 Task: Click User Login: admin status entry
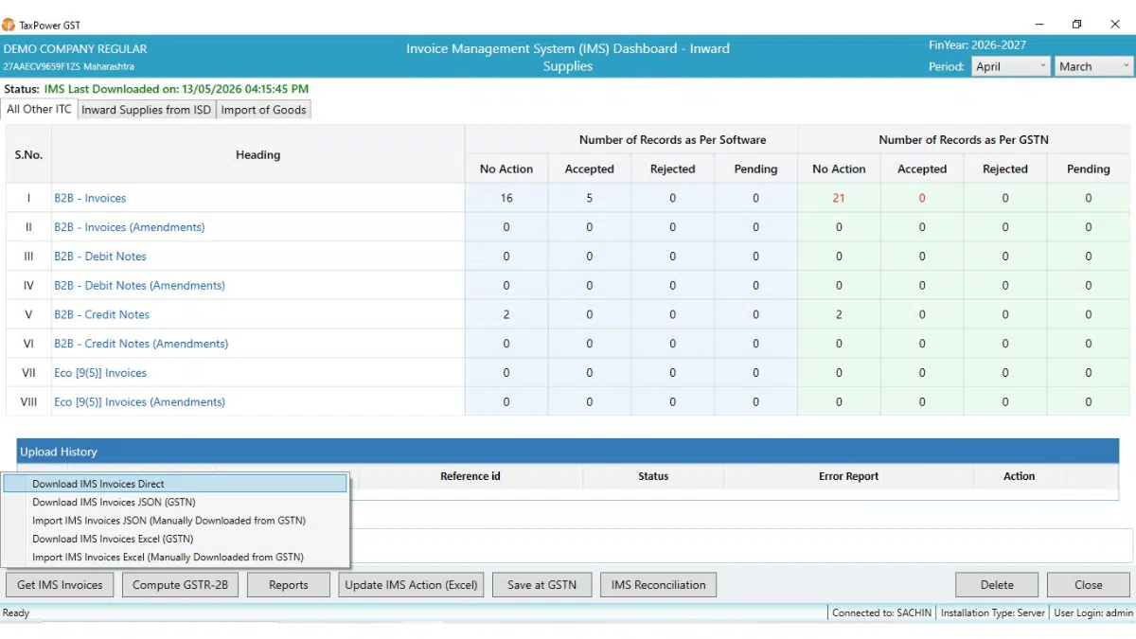1093,613
